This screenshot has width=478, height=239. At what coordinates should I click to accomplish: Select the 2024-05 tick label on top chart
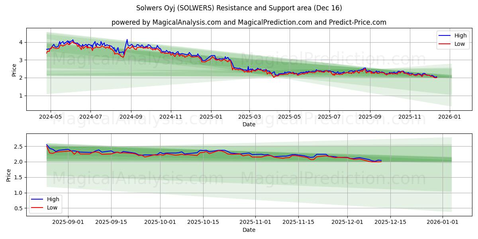click(49, 116)
